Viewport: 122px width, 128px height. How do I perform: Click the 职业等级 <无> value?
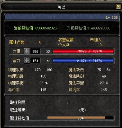point(82,110)
